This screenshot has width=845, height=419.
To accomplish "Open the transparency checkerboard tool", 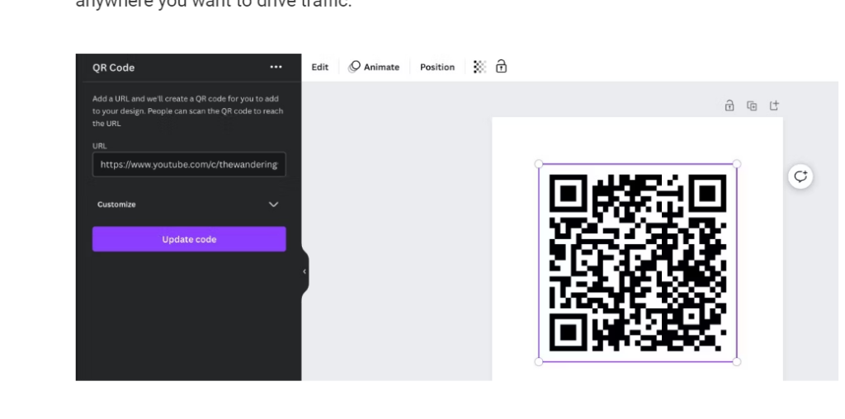I will click(x=479, y=67).
